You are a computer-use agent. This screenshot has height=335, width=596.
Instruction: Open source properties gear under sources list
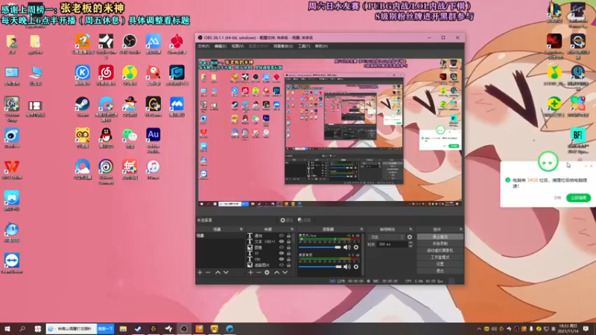[x=267, y=272]
